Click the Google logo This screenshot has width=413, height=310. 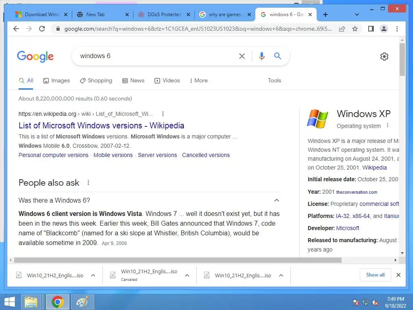35,57
